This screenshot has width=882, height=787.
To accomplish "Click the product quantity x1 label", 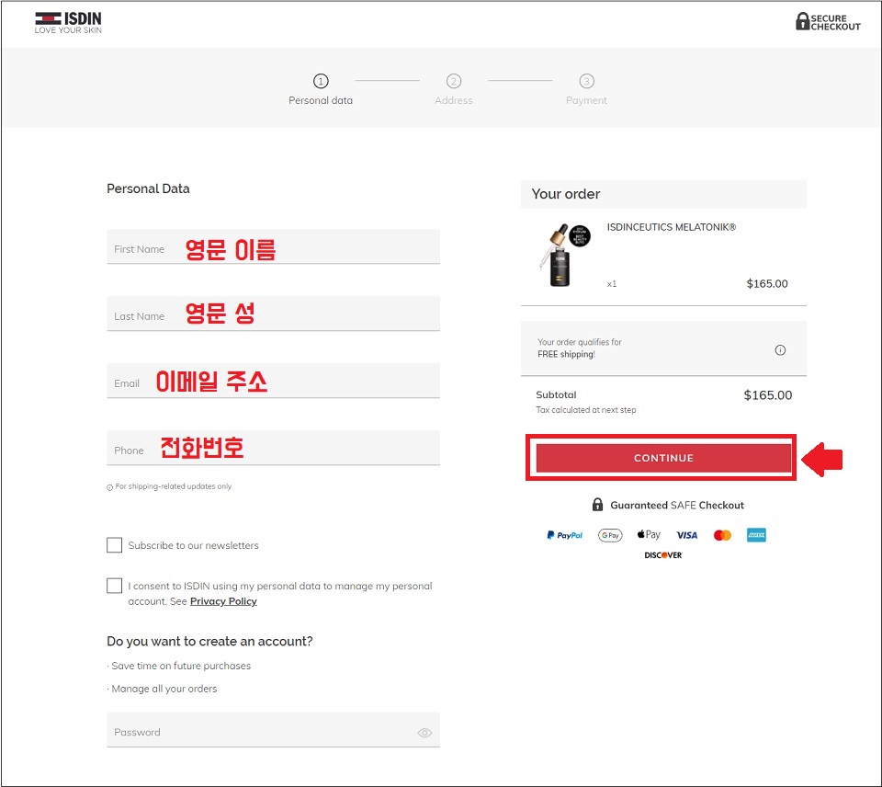I will (x=612, y=284).
